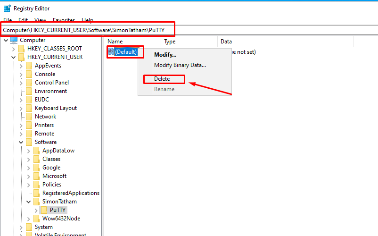Click the PuTTY folder icon
Image resolution: width=378 pixels, height=236 pixels.
(44, 210)
